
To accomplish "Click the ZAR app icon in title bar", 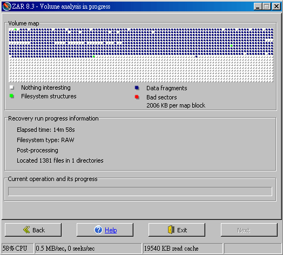I will click(x=6, y=6).
